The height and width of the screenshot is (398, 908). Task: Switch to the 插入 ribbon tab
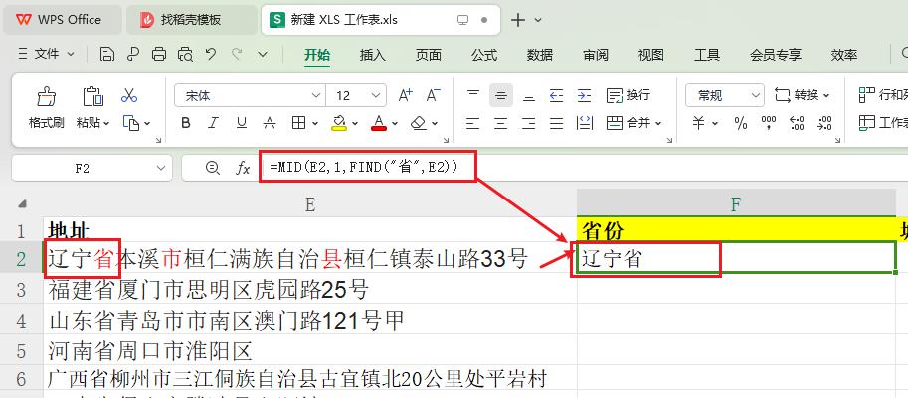tap(372, 55)
